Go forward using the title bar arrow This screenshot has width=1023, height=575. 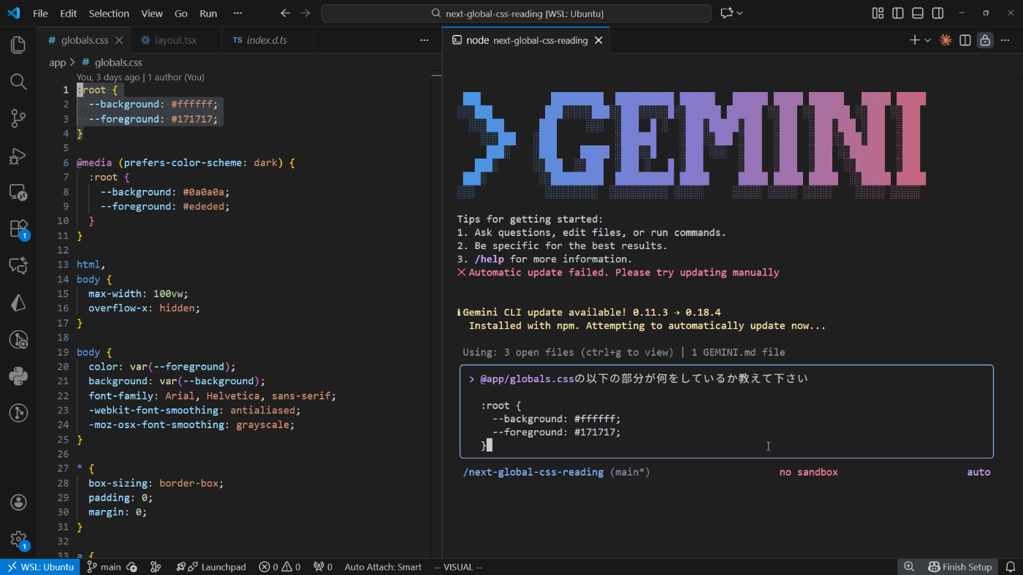[x=305, y=13]
